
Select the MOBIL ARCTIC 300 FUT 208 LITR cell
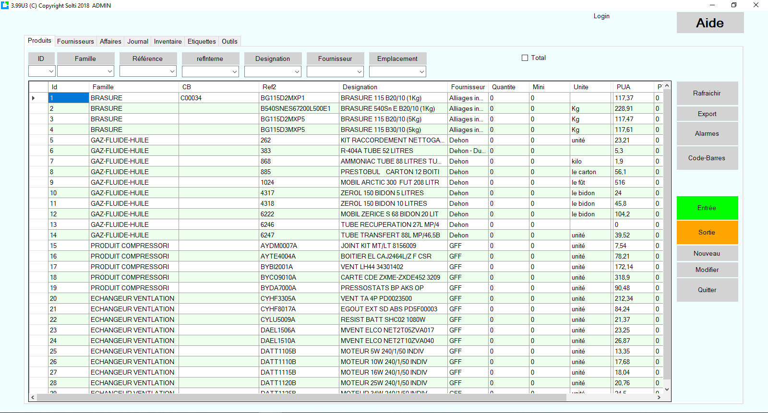coord(394,182)
